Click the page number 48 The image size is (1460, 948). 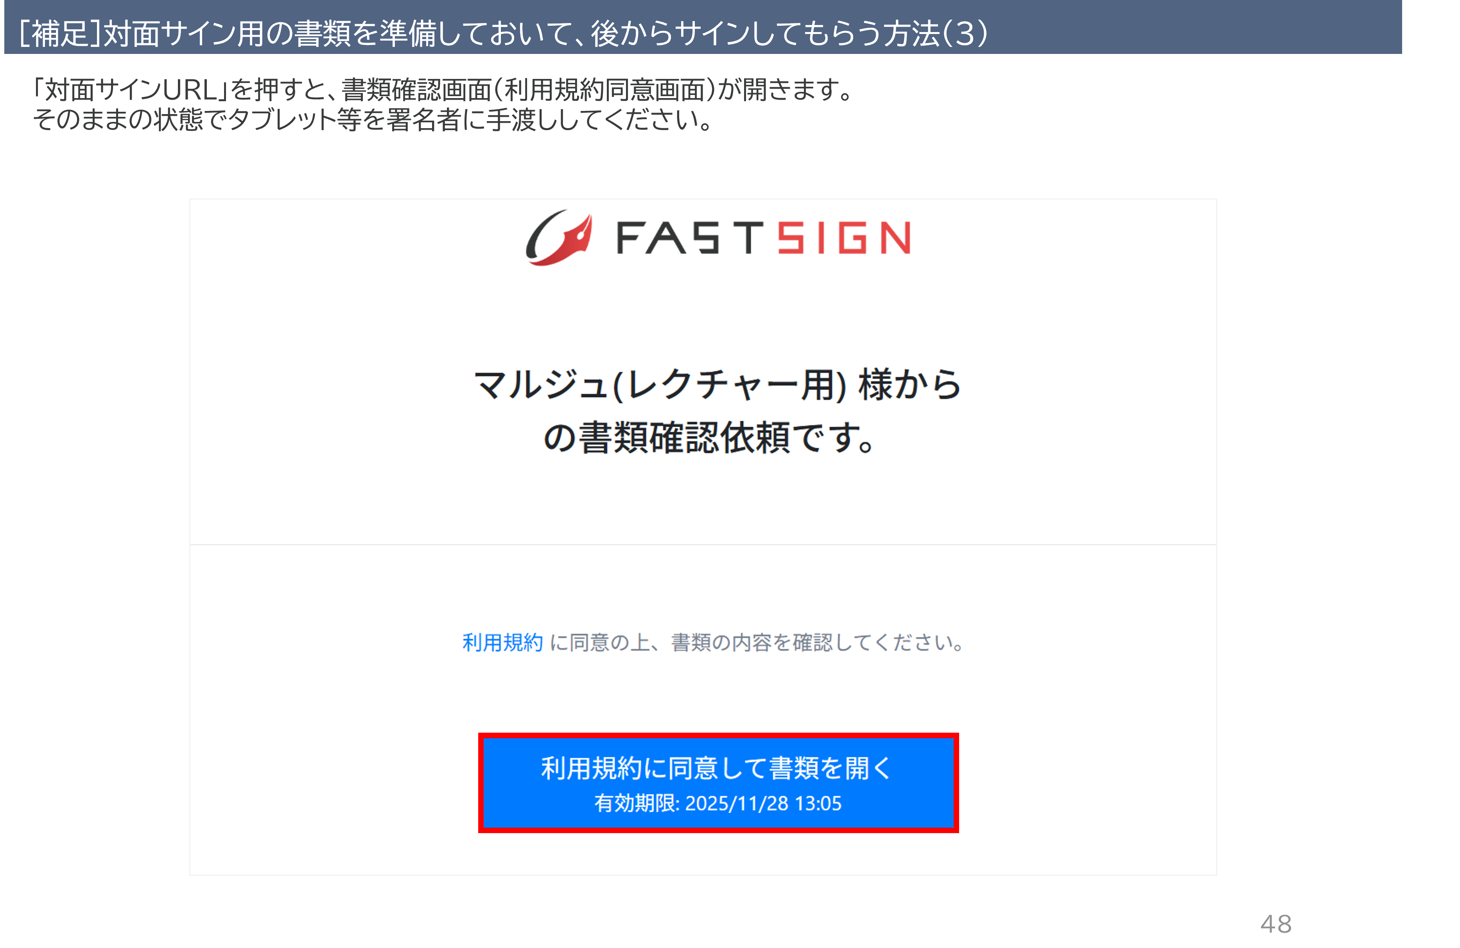(x=1276, y=923)
